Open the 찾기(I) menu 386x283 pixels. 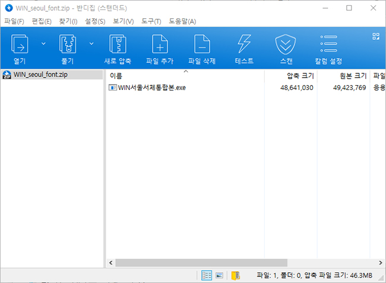[x=68, y=21]
